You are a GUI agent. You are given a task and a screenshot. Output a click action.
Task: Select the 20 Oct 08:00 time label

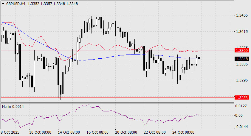click(x=126, y=132)
